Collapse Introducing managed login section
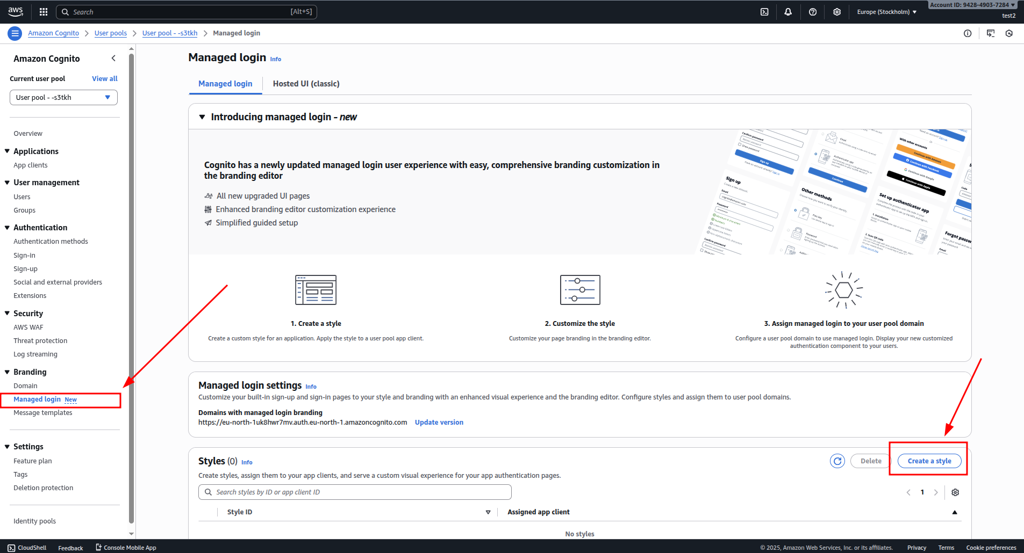The height and width of the screenshot is (553, 1024). point(202,117)
